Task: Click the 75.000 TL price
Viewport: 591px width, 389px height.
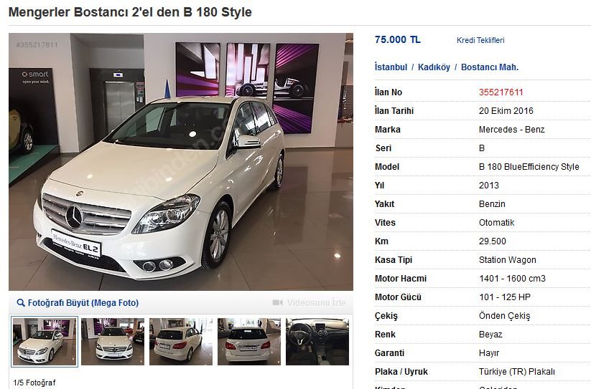Action: pos(398,39)
